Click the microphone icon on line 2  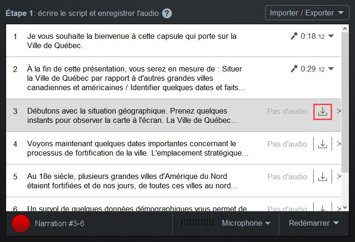click(294, 69)
